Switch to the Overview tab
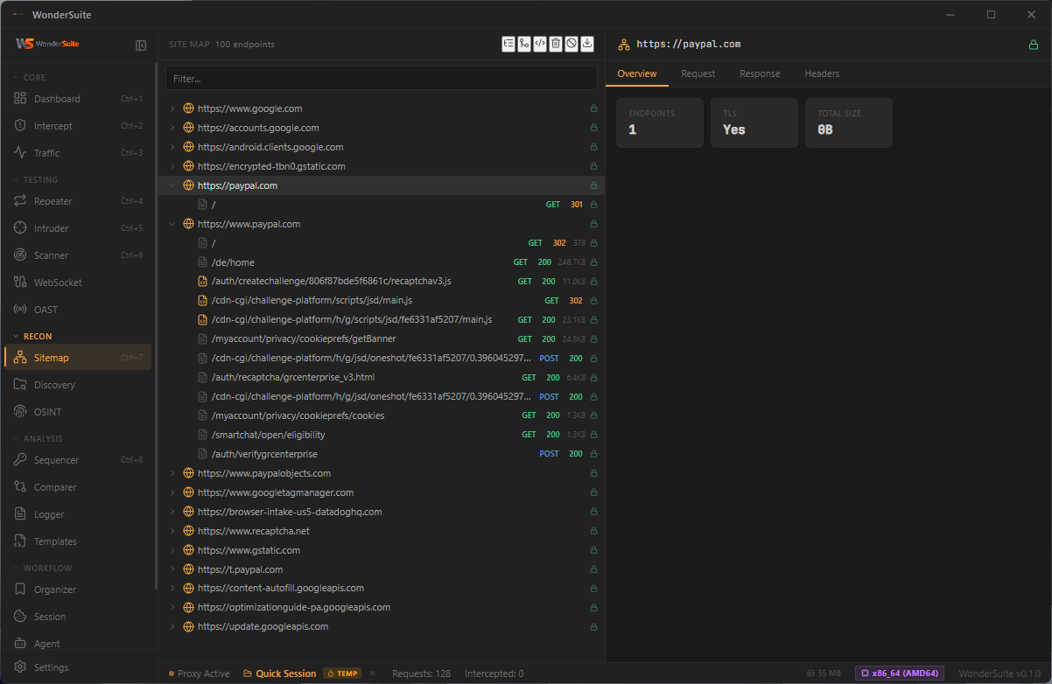The height and width of the screenshot is (684, 1052). (637, 73)
